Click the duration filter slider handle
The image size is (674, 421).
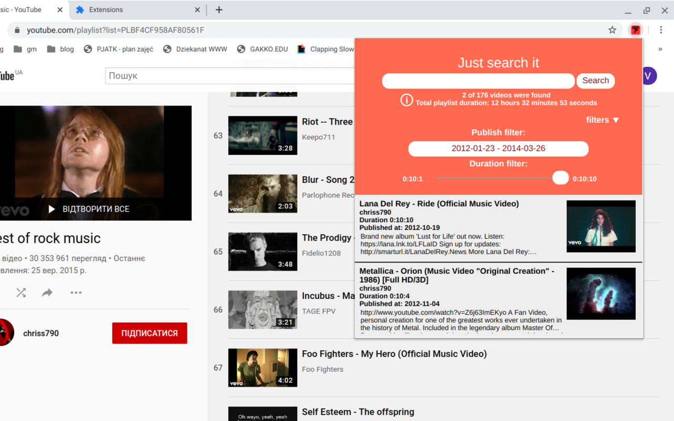point(561,178)
